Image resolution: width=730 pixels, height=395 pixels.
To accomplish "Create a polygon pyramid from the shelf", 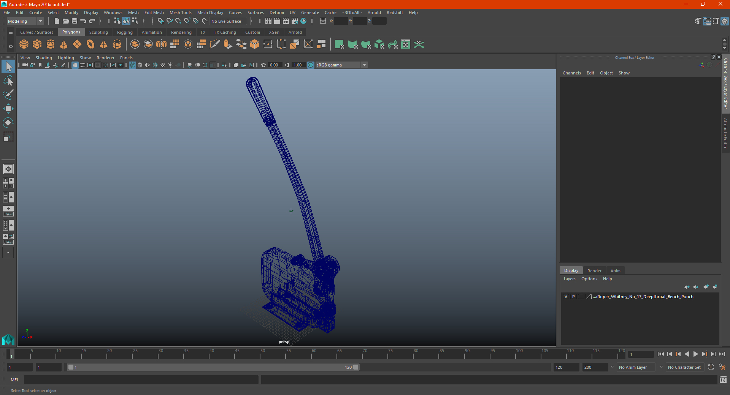I will click(103, 44).
